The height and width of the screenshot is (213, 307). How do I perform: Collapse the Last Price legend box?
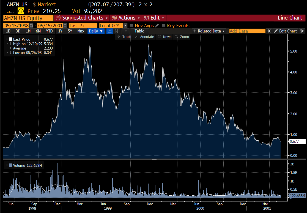coord(7,39)
